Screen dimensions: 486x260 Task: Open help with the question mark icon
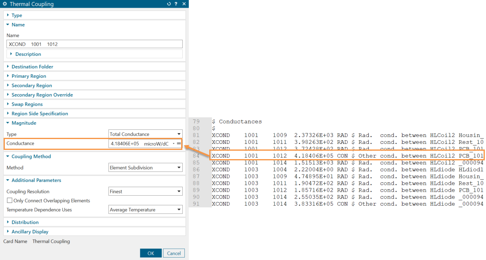(x=176, y=4)
